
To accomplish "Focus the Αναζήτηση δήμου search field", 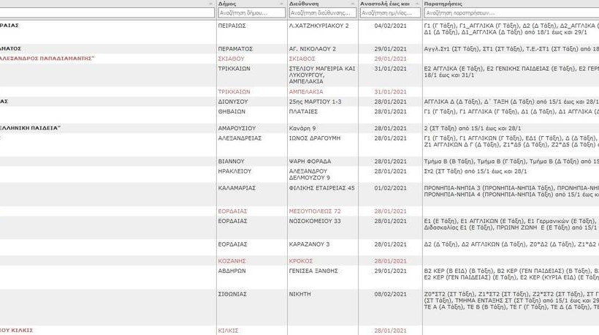I will (x=251, y=13).
